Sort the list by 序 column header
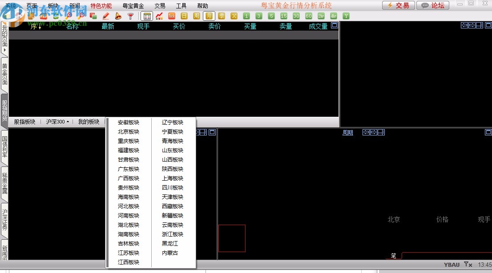The height and width of the screenshot is (273, 492). click(x=33, y=26)
